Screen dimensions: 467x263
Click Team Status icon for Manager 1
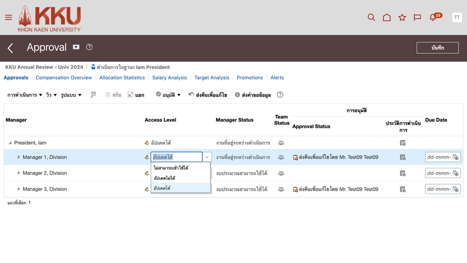(x=281, y=157)
